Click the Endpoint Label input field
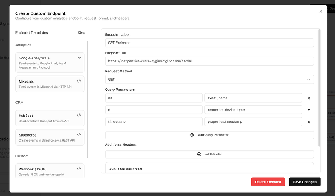 click(209, 43)
